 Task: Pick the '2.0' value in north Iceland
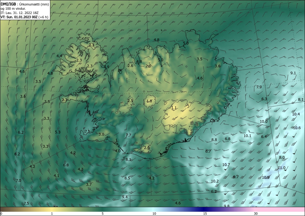coord(148,66)
